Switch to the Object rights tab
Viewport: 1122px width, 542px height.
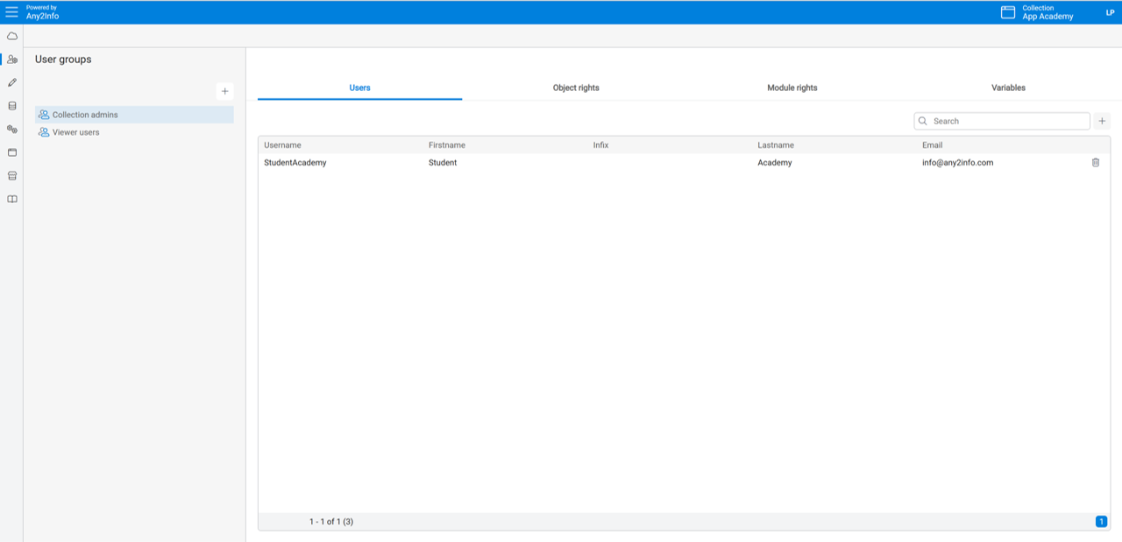(x=576, y=88)
